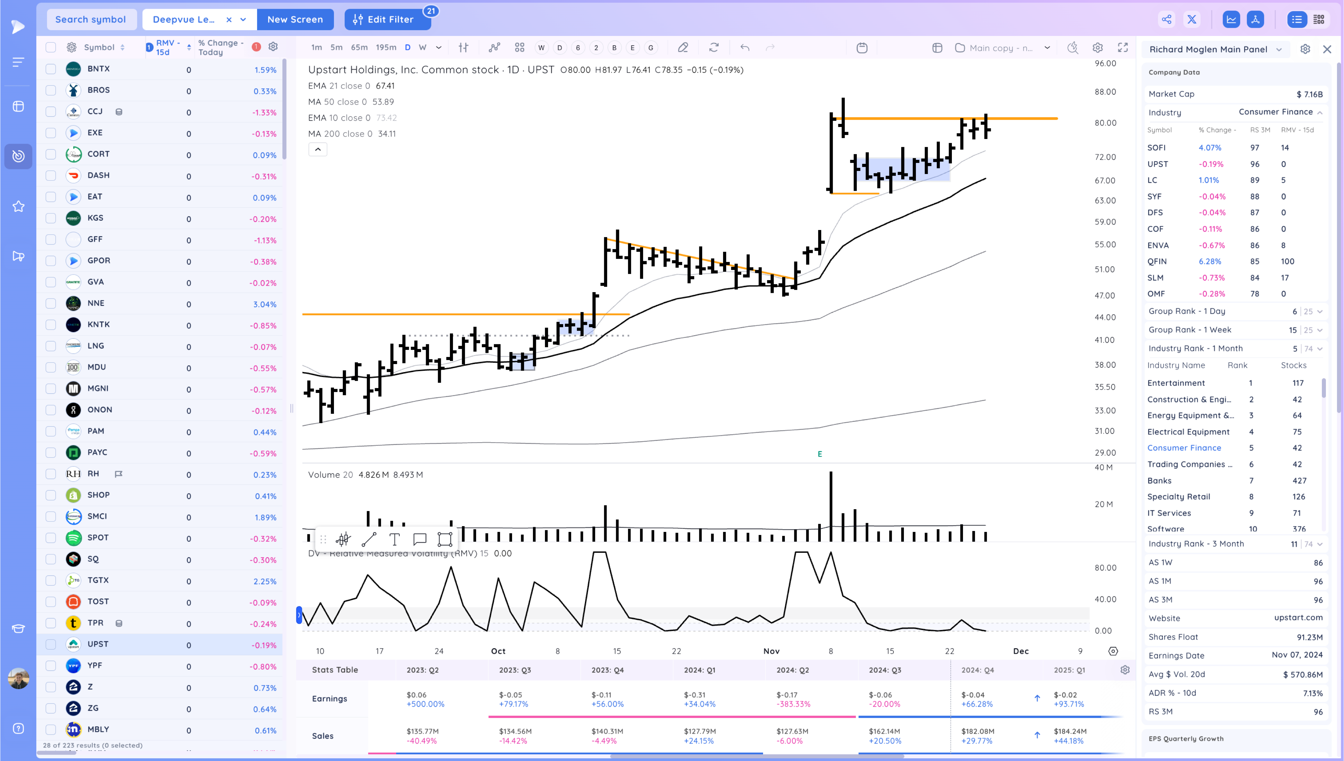This screenshot has height=761, width=1344.
Task: Open chart settings gear icon
Action: [x=1098, y=48]
